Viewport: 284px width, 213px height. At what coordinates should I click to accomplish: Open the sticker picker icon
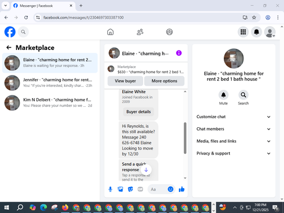pos(130,189)
